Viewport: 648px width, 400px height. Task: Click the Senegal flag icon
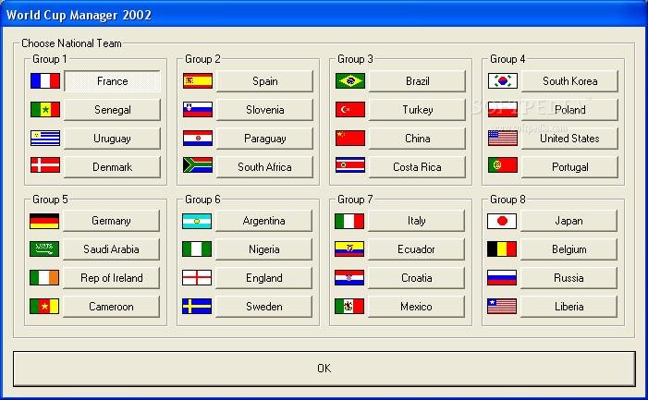tap(45, 109)
